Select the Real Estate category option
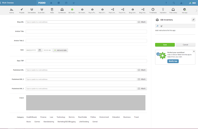 pyautogui.click(x=83, y=117)
